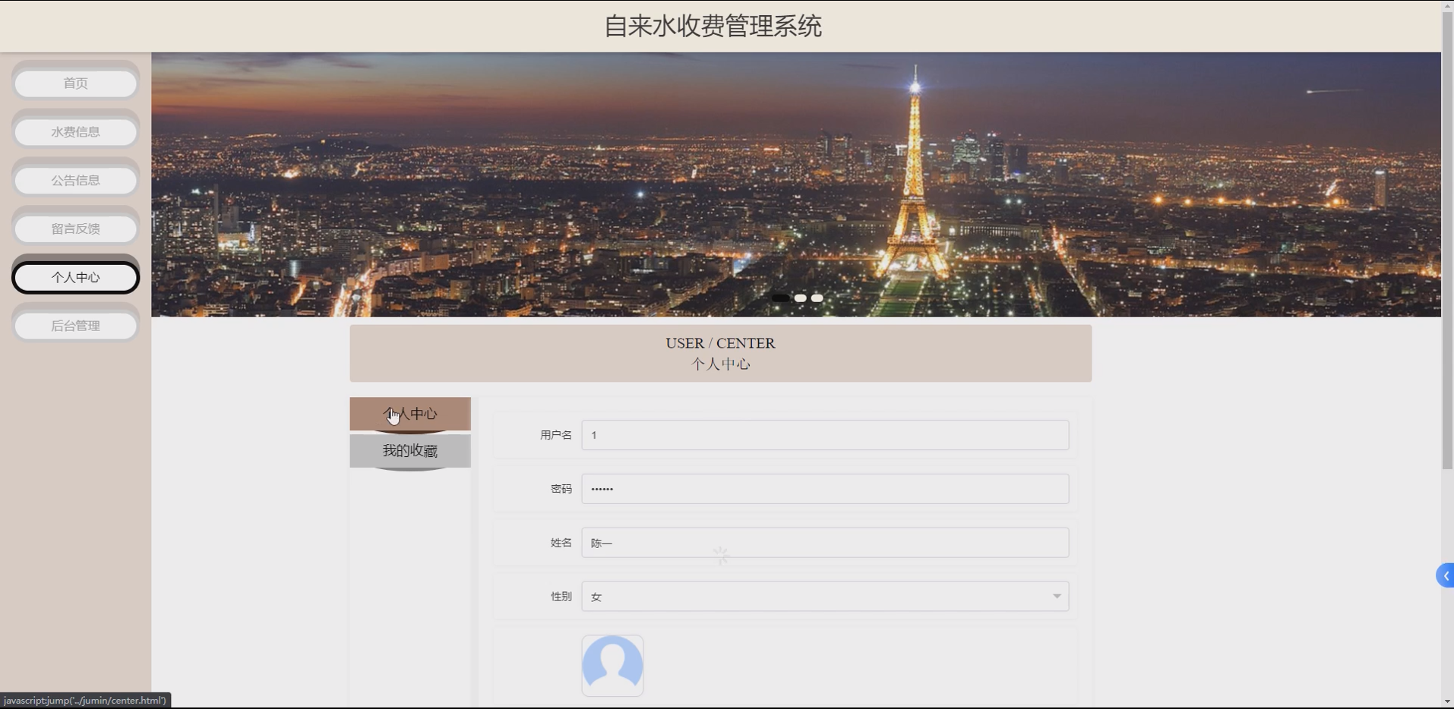
Task: Select the 个人中心 sidebar item
Action: point(75,276)
